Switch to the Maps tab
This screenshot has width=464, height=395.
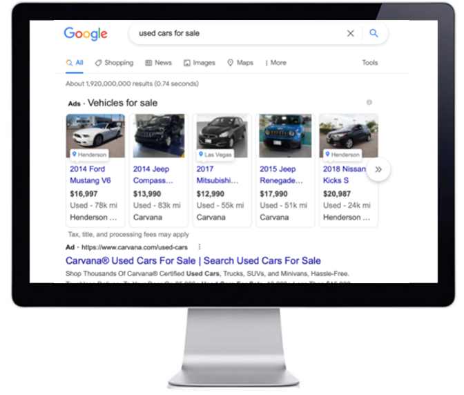point(240,63)
